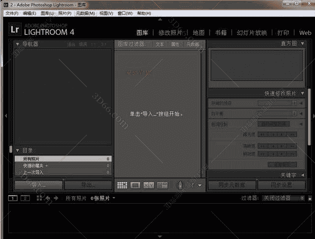Adjust the 清晰度 stepper buttons
The width and height of the screenshot is (315, 239).
[277, 146]
